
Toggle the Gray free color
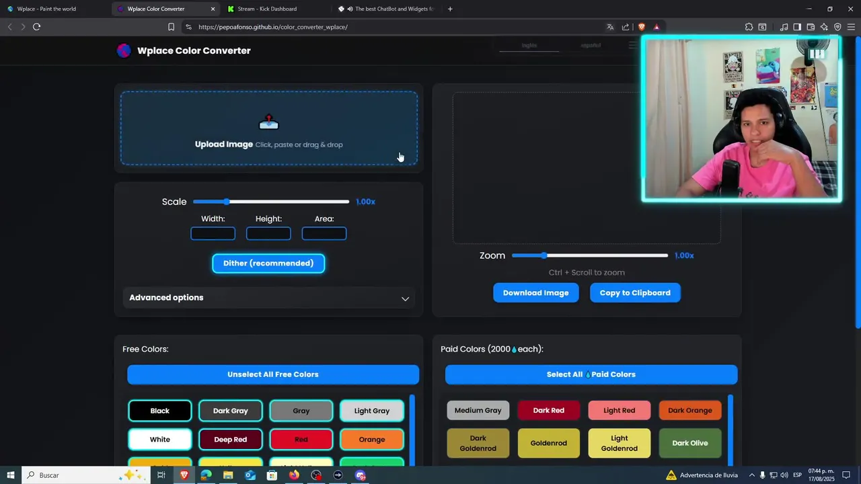301,411
